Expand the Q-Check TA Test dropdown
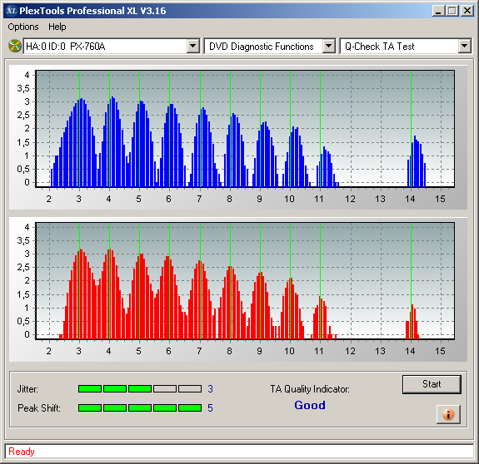479x464 pixels. (x=464, y=47)
